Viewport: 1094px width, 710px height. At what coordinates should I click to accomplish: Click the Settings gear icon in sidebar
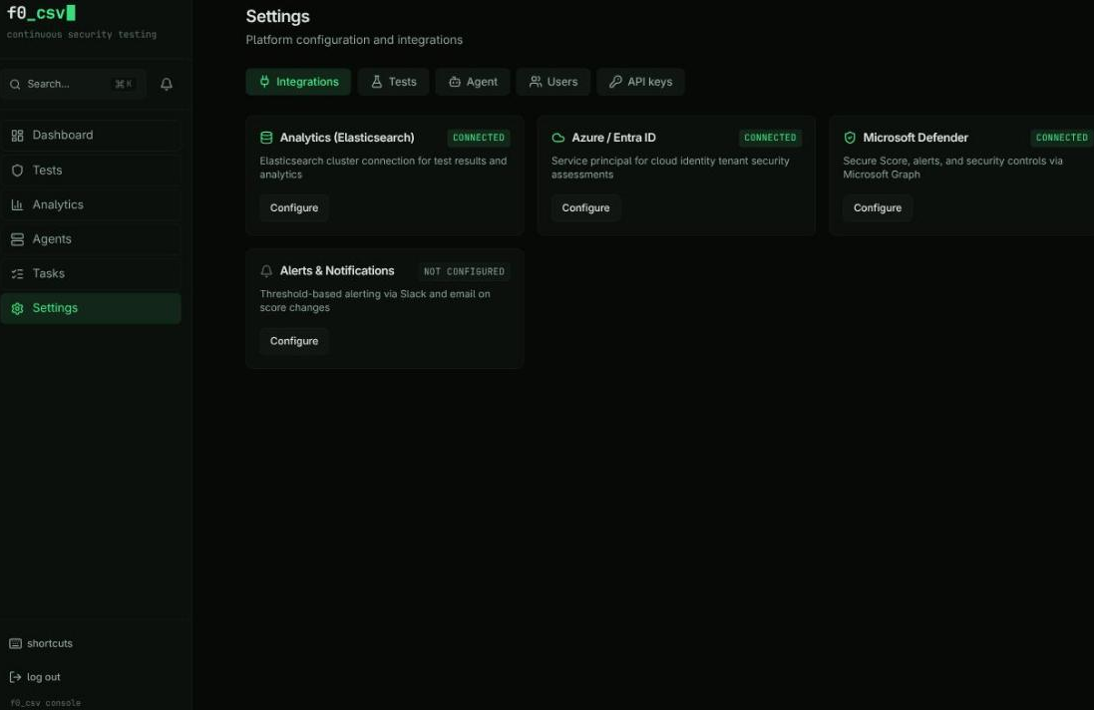coord(17,308)
